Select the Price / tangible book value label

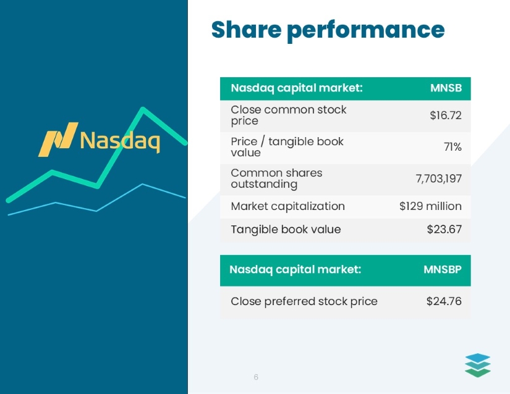pos(287,147)
